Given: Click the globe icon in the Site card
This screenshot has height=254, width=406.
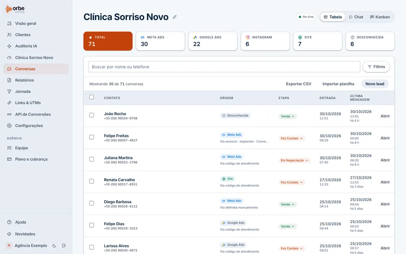Looking at the screenshot, I should tap(300, 37).
